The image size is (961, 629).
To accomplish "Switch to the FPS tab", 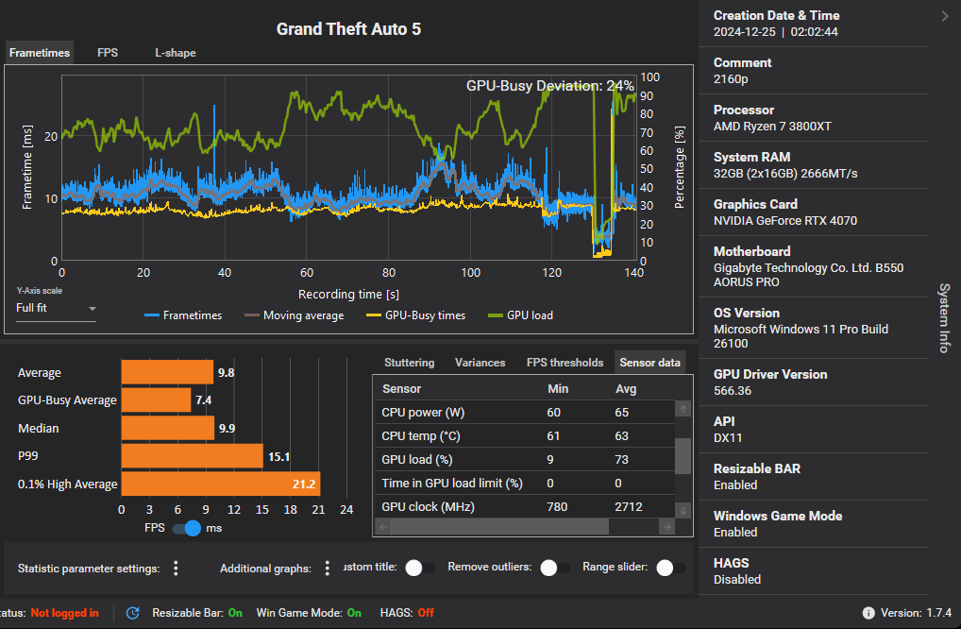I will (108, 53).
